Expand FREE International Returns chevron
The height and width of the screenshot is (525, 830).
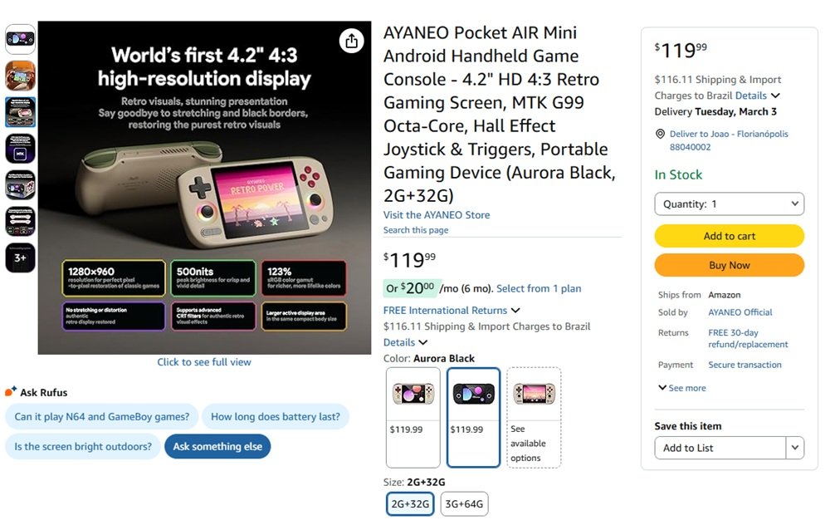pos(515,311)
